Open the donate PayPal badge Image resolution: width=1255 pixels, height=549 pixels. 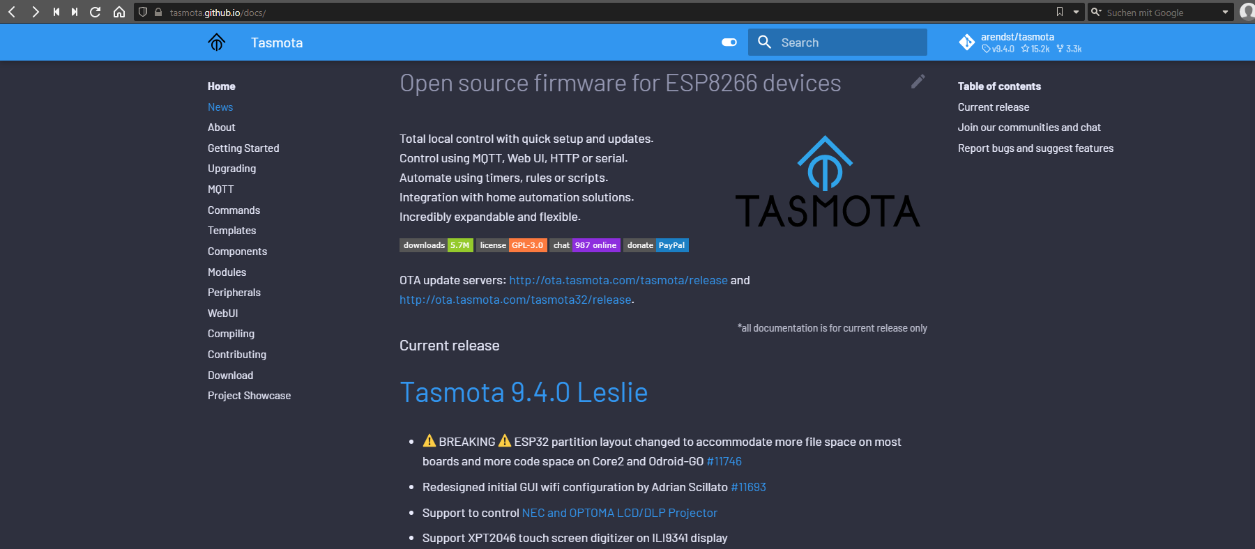click(x=656, y=245)
